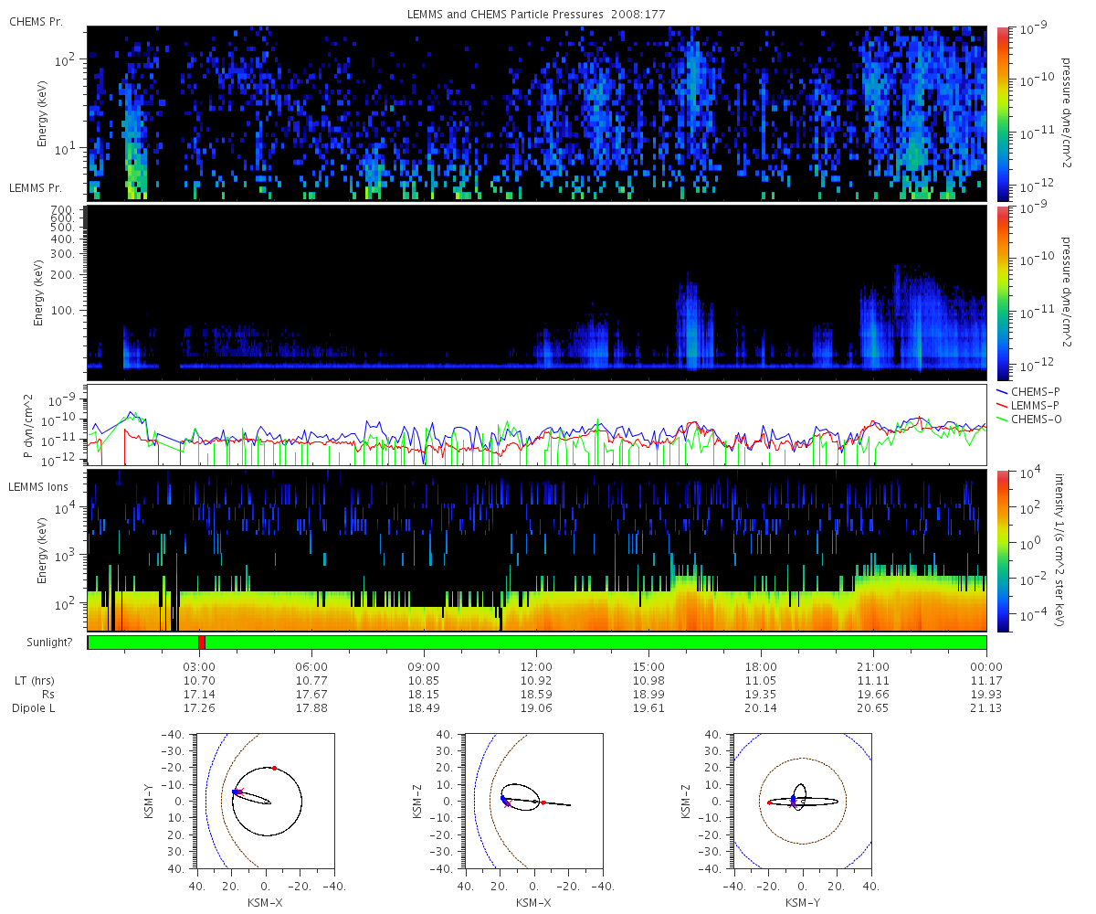This screenshot has width=1096, height=914.
Task: Click the LEMMS-P legend entry
Action: [x=1027, y=405]
